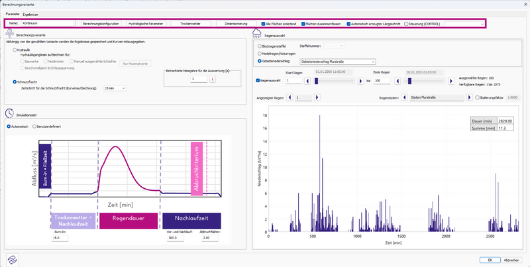Viewport: 530px width, 267px height.
Task: Click the Regendauer block in diagram
Action: 129,221
